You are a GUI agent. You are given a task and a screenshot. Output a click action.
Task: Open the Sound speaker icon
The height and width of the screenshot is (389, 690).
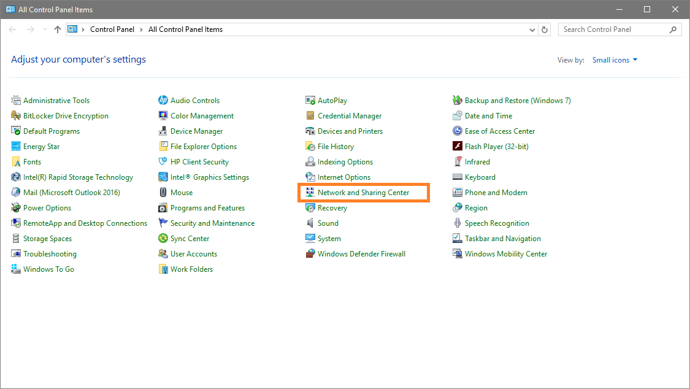pyautogui.click(x=310, y=223)
